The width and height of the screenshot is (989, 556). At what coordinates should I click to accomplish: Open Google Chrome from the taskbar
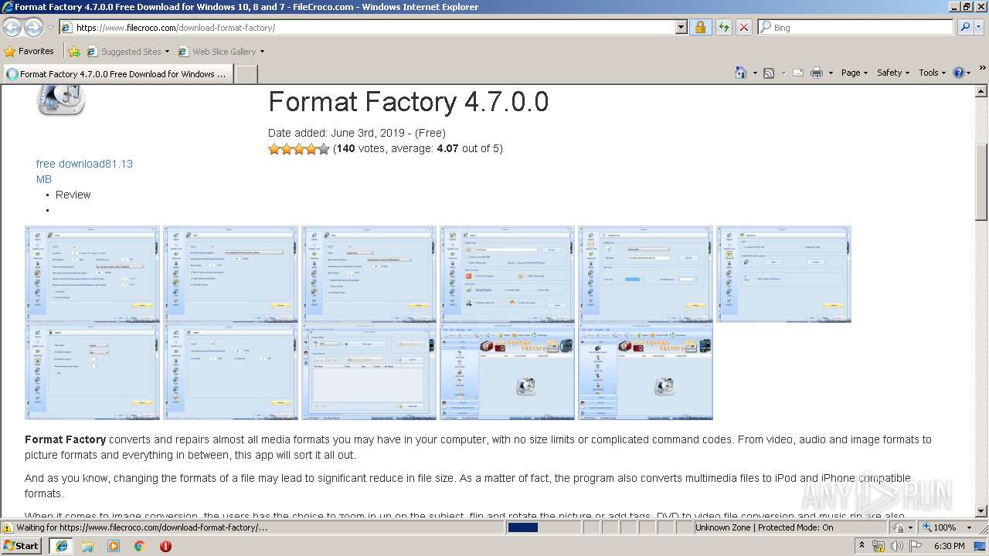(140, 546)
